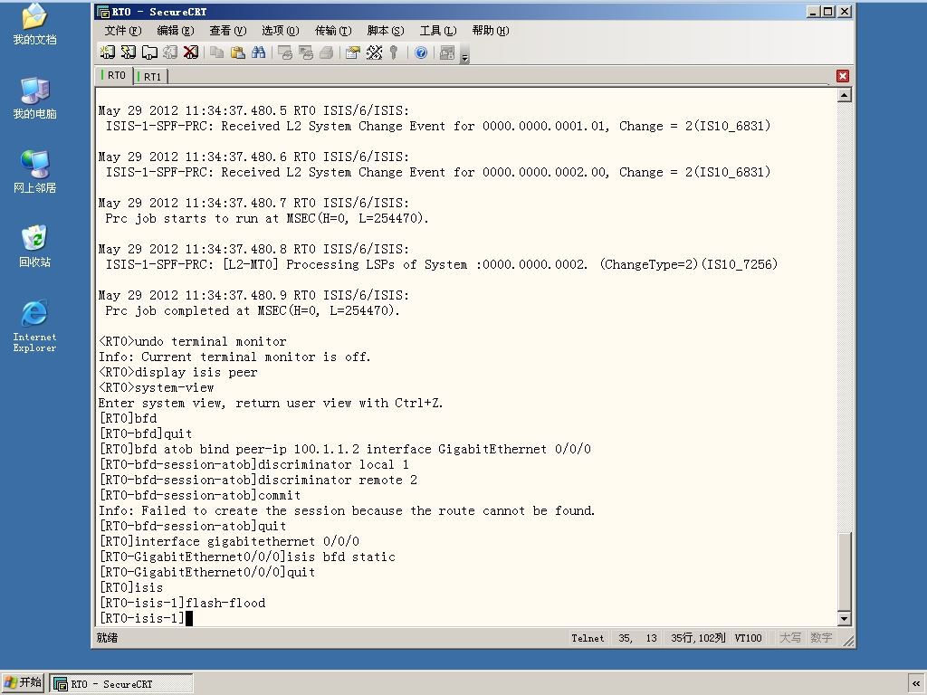Click the window resize grip corner
The height and width of the screenshot is (695, 927).
[848, 642]
